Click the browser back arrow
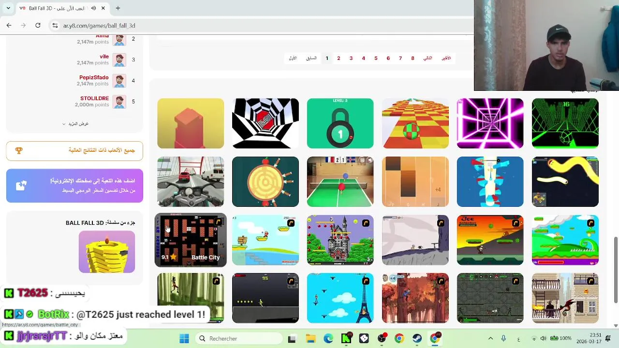 (9, 25)
